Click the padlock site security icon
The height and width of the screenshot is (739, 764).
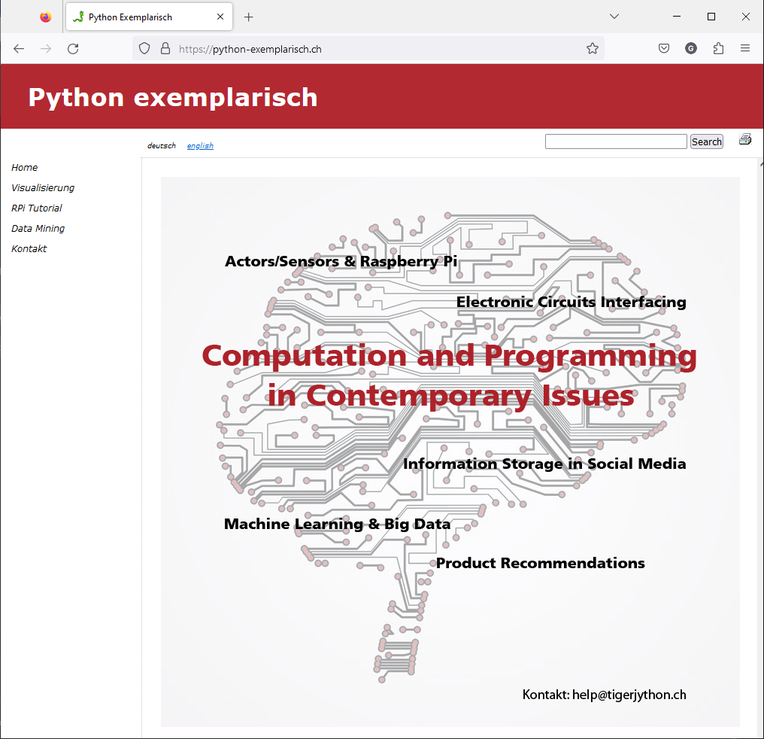click(165, 48)
